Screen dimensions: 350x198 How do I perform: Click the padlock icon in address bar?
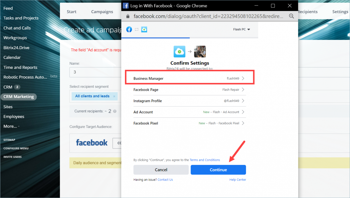click(x=128, y=16)
